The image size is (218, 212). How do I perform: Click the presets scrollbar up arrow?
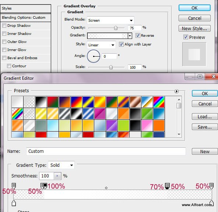tap(179, 100)
